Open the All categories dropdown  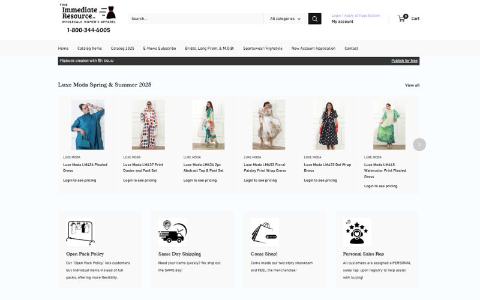tap(286, 19)
